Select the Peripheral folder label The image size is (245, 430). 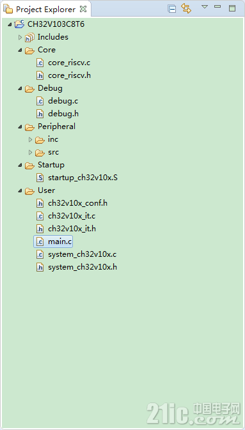pyautogui.click(x=56, y=127)
